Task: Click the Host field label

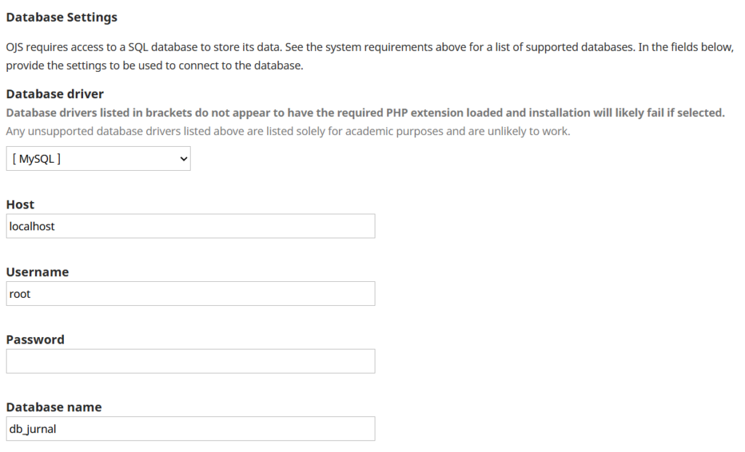Action: pyautogui.click(x=20, y=204)
